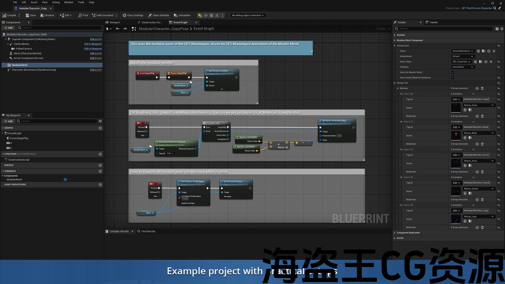This screenshot has height=284, width=505.
Task: Open the Debug menu
Action: tap(56, 2)
